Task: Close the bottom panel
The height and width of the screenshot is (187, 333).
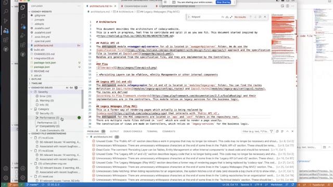Action: (292, 131)
